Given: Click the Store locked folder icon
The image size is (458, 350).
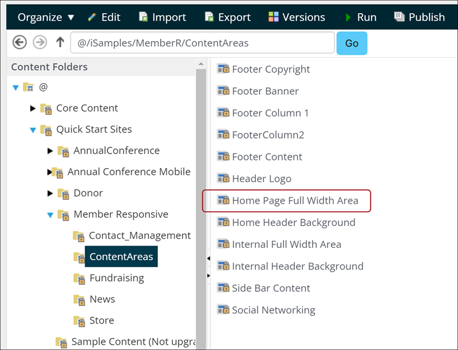Looking at the screenshot, I should pyautogui.click(x=79, y=321).
